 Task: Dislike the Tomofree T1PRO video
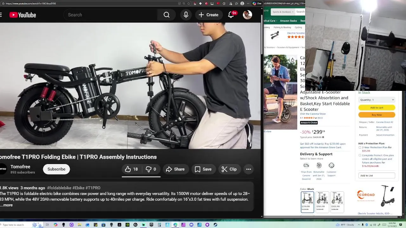coord(151,169)
